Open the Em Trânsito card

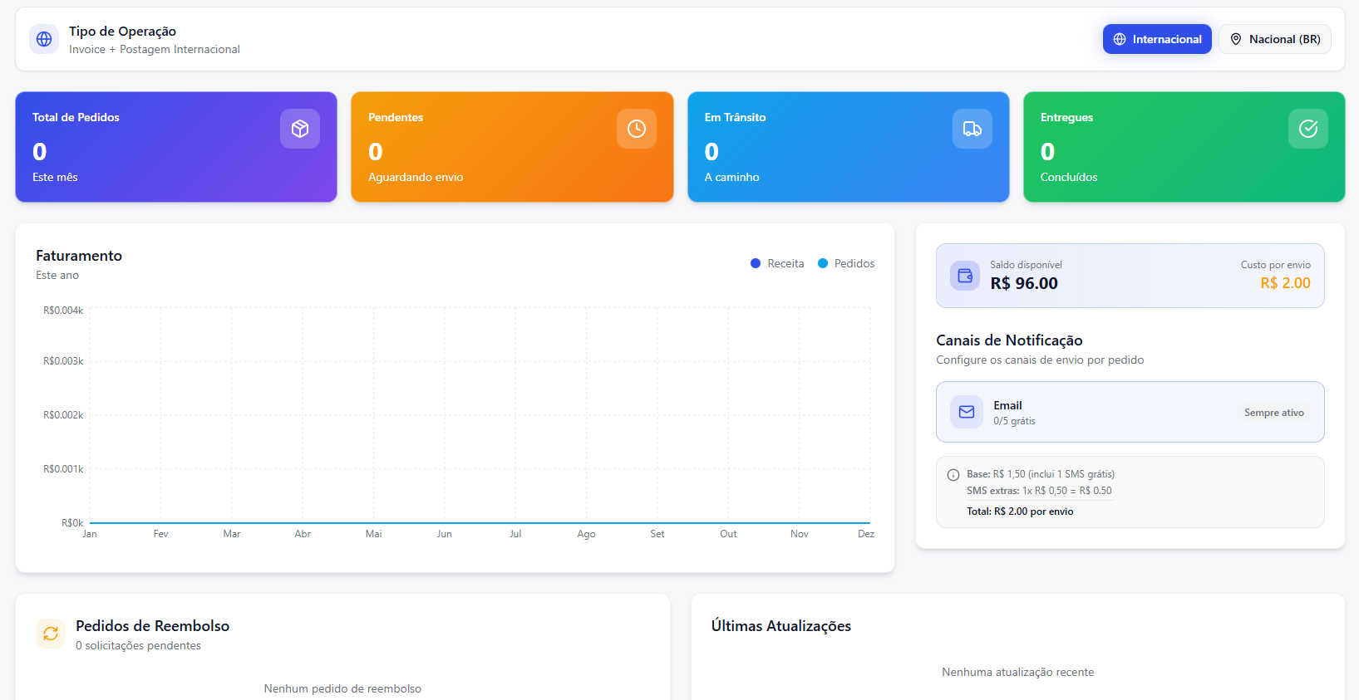[x=849, y=147]
